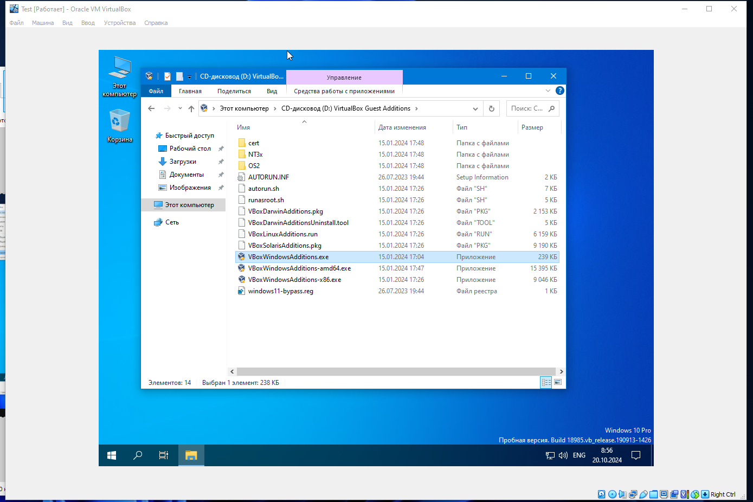Click the search box in Explorer
The height and width of the screenshot is (502, 753).
pos(533,108)
